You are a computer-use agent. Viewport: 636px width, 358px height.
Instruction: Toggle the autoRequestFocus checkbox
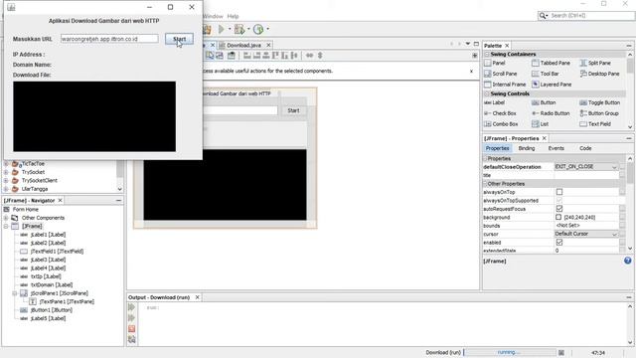(x=559, y=209)
